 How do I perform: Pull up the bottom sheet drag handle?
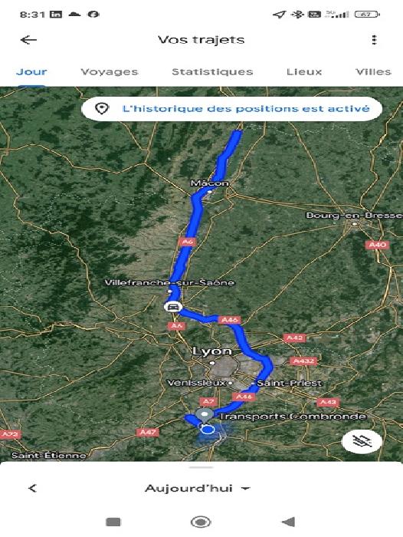(202, 467)
